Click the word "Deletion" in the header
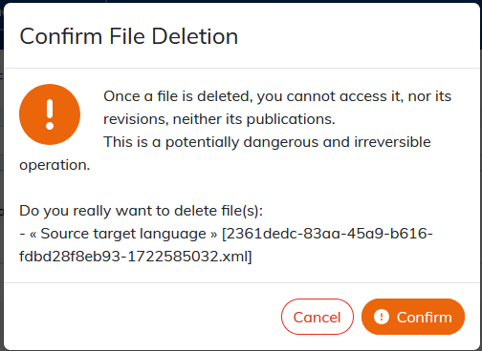Image resolution: width=482 pixels, height=351 pixels. pos(195,36)
